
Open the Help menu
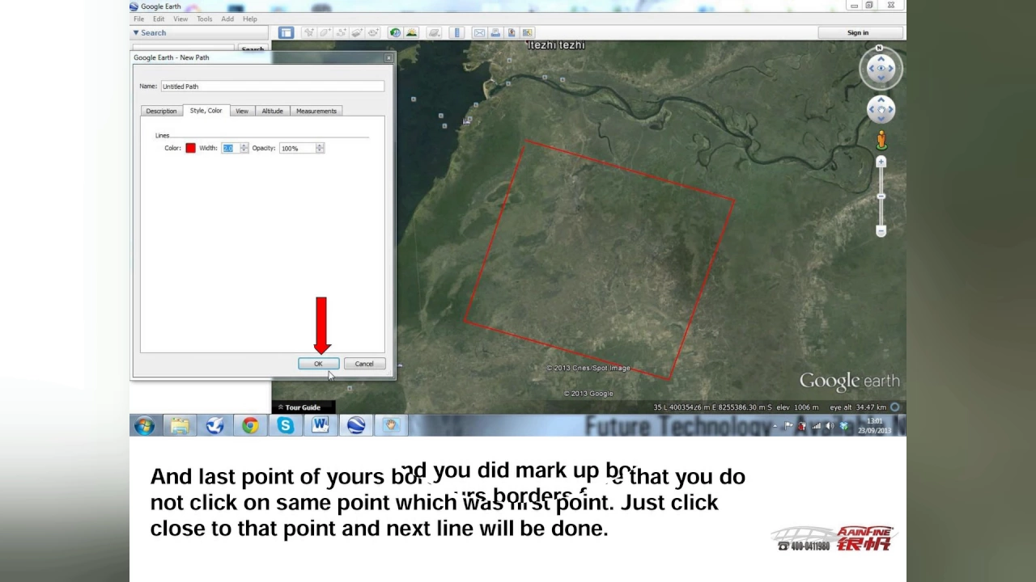click(250, 19)
